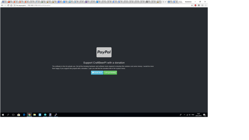
Task: Switch to the first Facebook tab
Action: pyautogui.click(x=4, y=2)
